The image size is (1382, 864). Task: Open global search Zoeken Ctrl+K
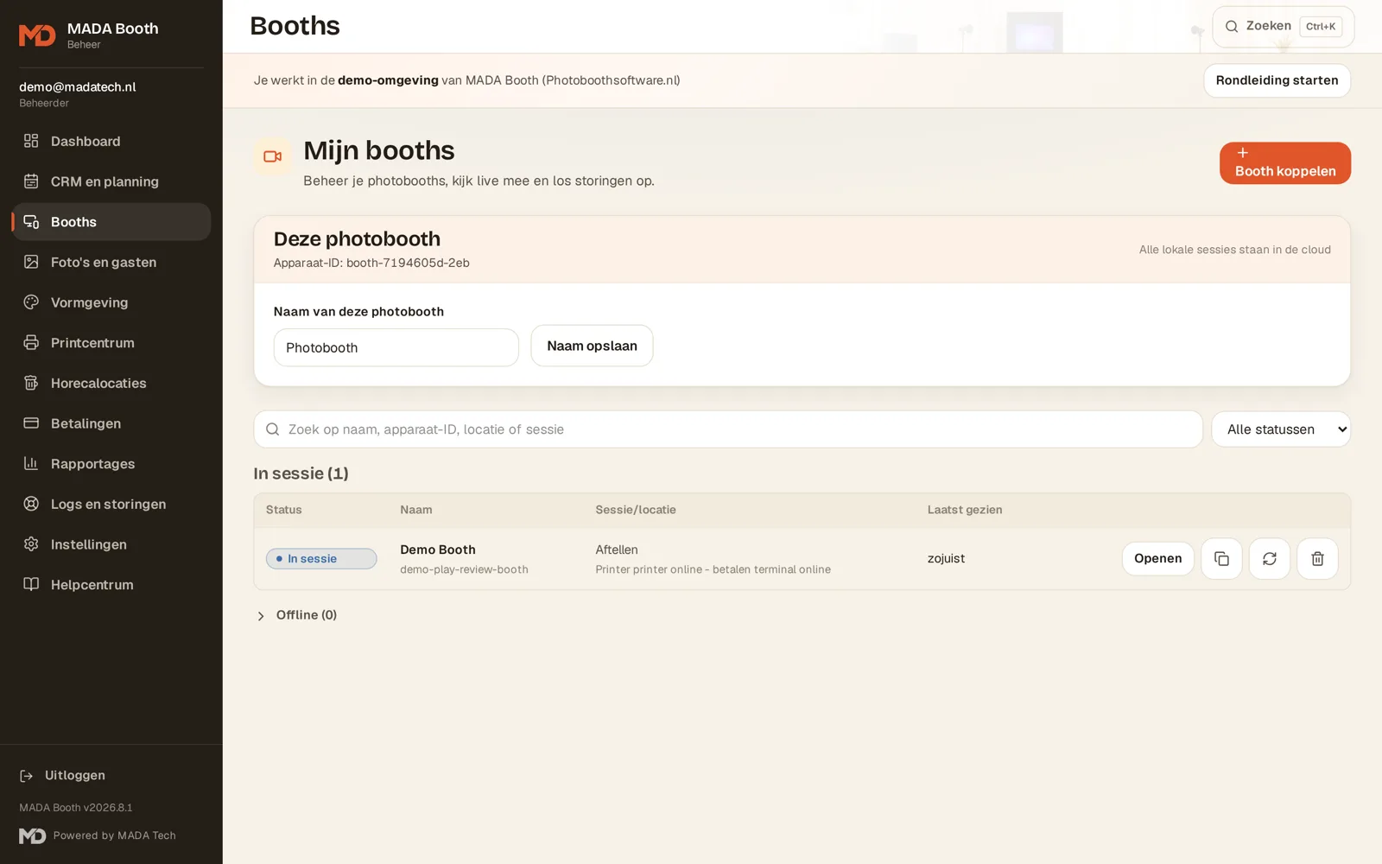point(1283,27)
